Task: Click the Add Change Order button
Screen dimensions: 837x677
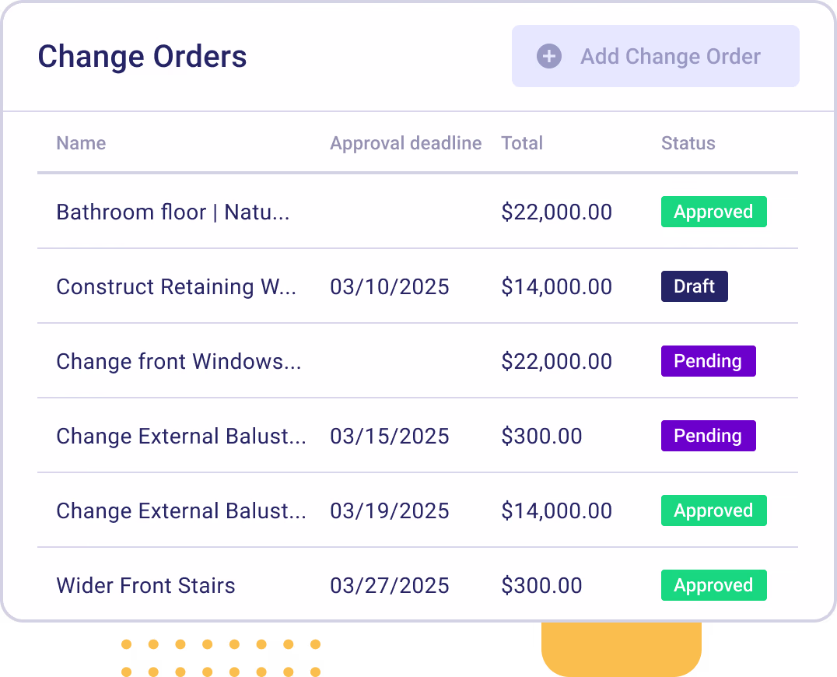Action: (656, 56)
